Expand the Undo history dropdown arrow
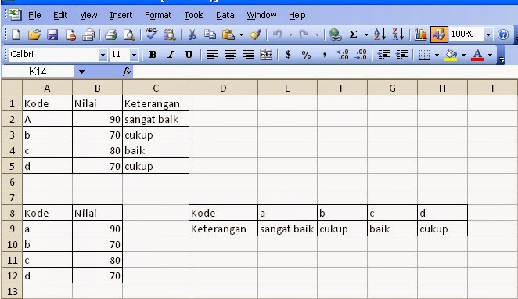518x299 pixels. click(x=290, y=34)
